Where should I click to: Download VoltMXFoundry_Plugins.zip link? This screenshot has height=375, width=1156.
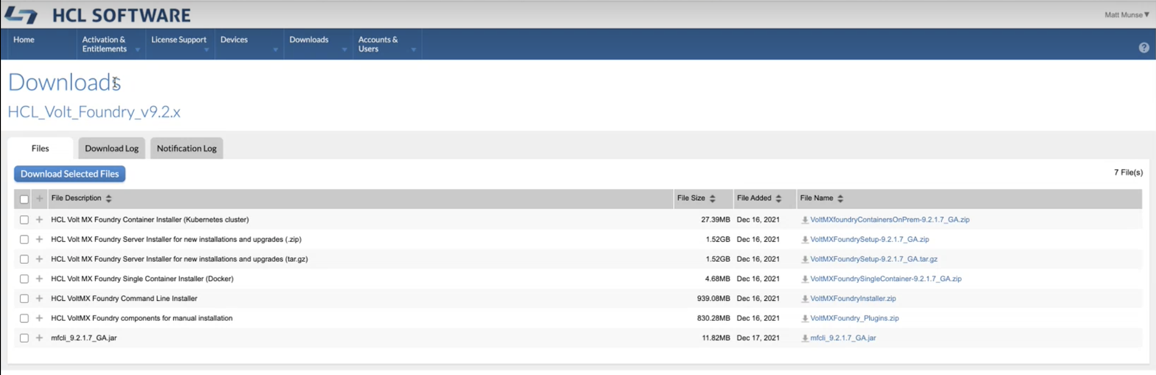click(854, 319)
